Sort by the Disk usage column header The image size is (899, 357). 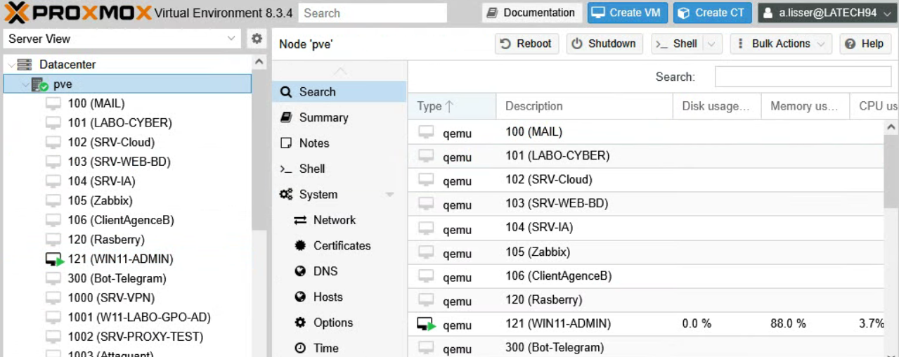pos(717,106)
